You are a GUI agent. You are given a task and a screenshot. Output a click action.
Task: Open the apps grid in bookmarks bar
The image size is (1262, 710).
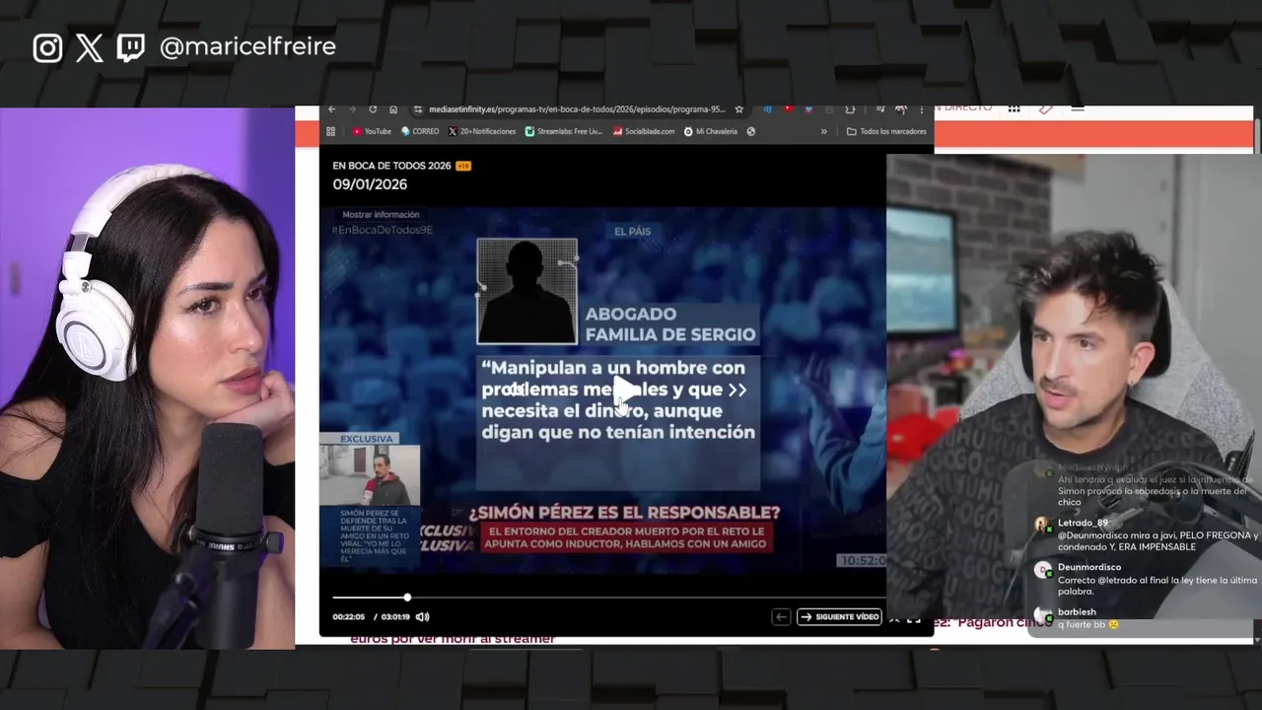[x=333, y=131]
